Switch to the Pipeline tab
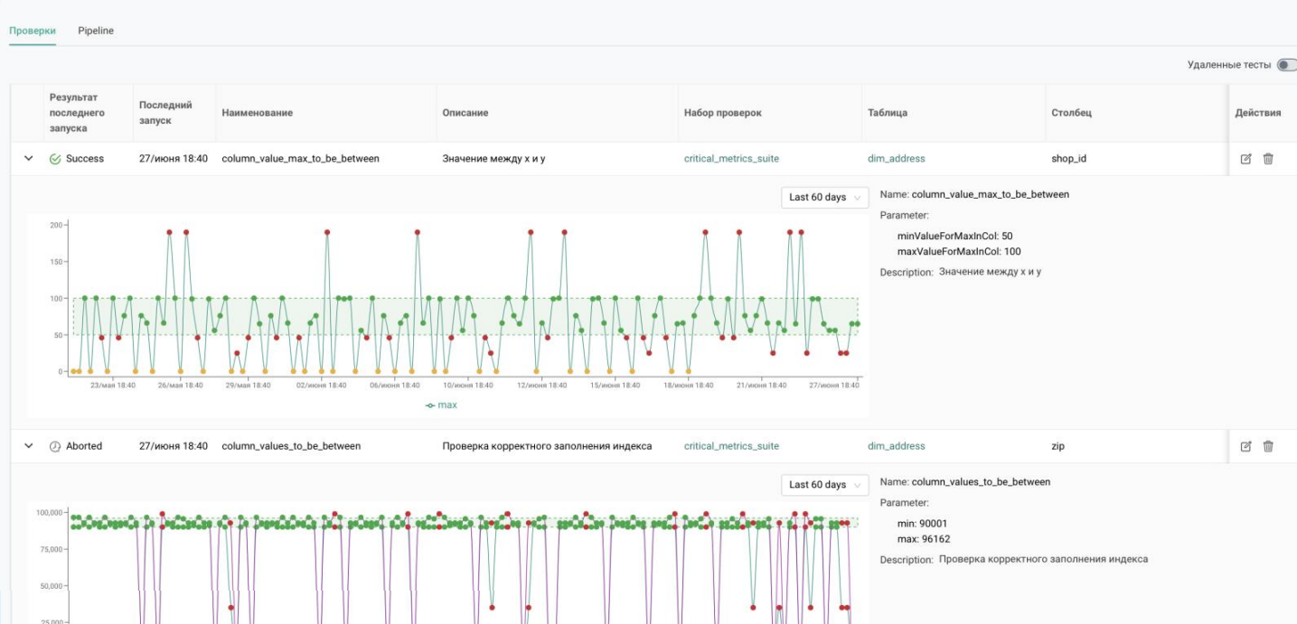Viewport: 1297px width, 624px height. tap(96, 31)
